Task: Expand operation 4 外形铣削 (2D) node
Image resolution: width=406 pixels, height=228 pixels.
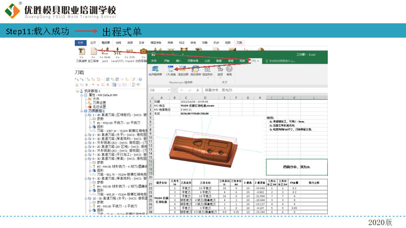Action: (86, 143)
